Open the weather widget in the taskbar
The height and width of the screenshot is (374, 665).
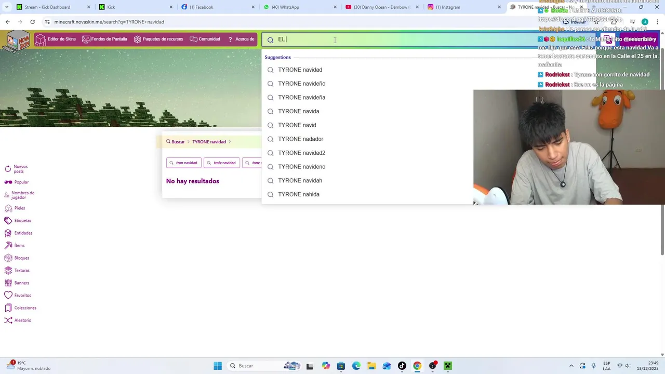pos(29,366)
